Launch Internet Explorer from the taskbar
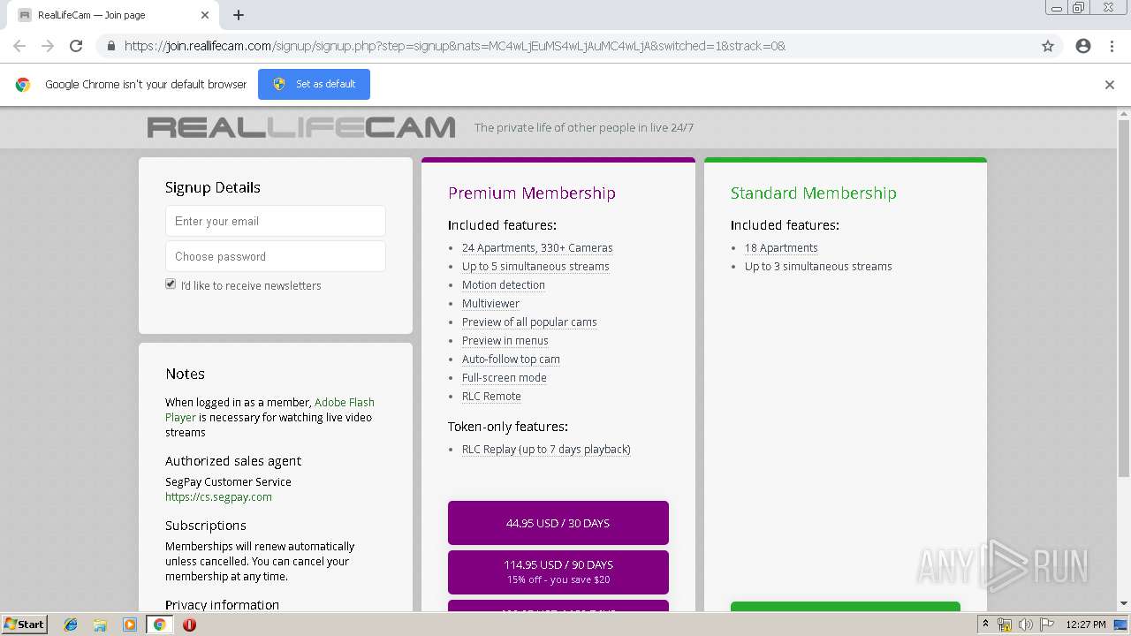Viewport: 1131px width, 636px height. click(x=71, y=625)
